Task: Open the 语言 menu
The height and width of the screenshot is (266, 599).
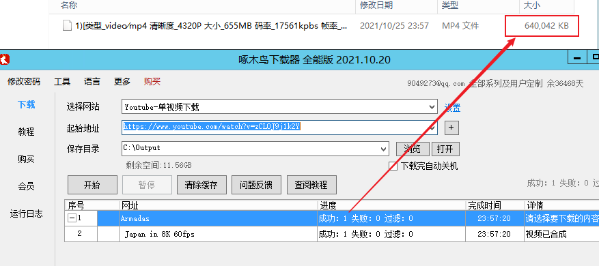Action: (x=92, y=81)
